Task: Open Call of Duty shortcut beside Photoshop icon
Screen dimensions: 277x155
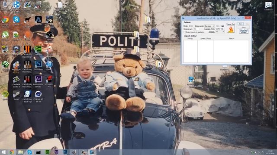Action: pos(27,67)
